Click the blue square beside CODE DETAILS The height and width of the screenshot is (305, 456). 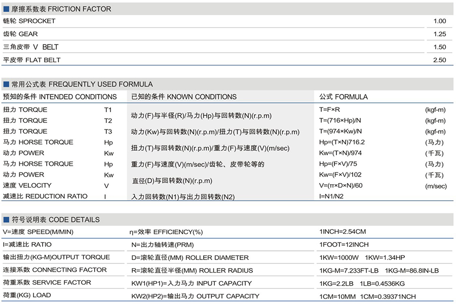(x=6, y=220)
